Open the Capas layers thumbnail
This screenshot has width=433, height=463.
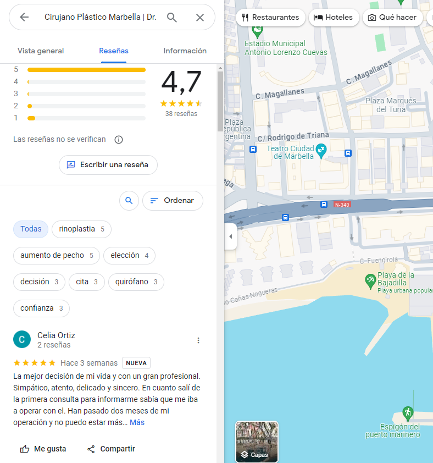(257, 442)
